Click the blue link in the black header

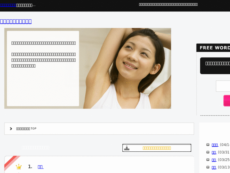(8, 5)
